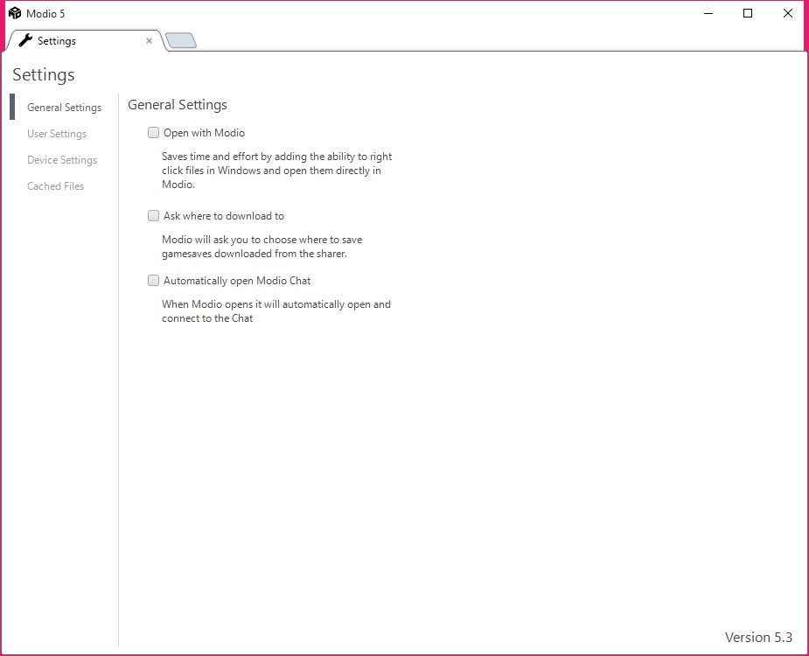The image size is (809, 656).
Task: Click the General Settings section heading
Action: click(178, 105)
